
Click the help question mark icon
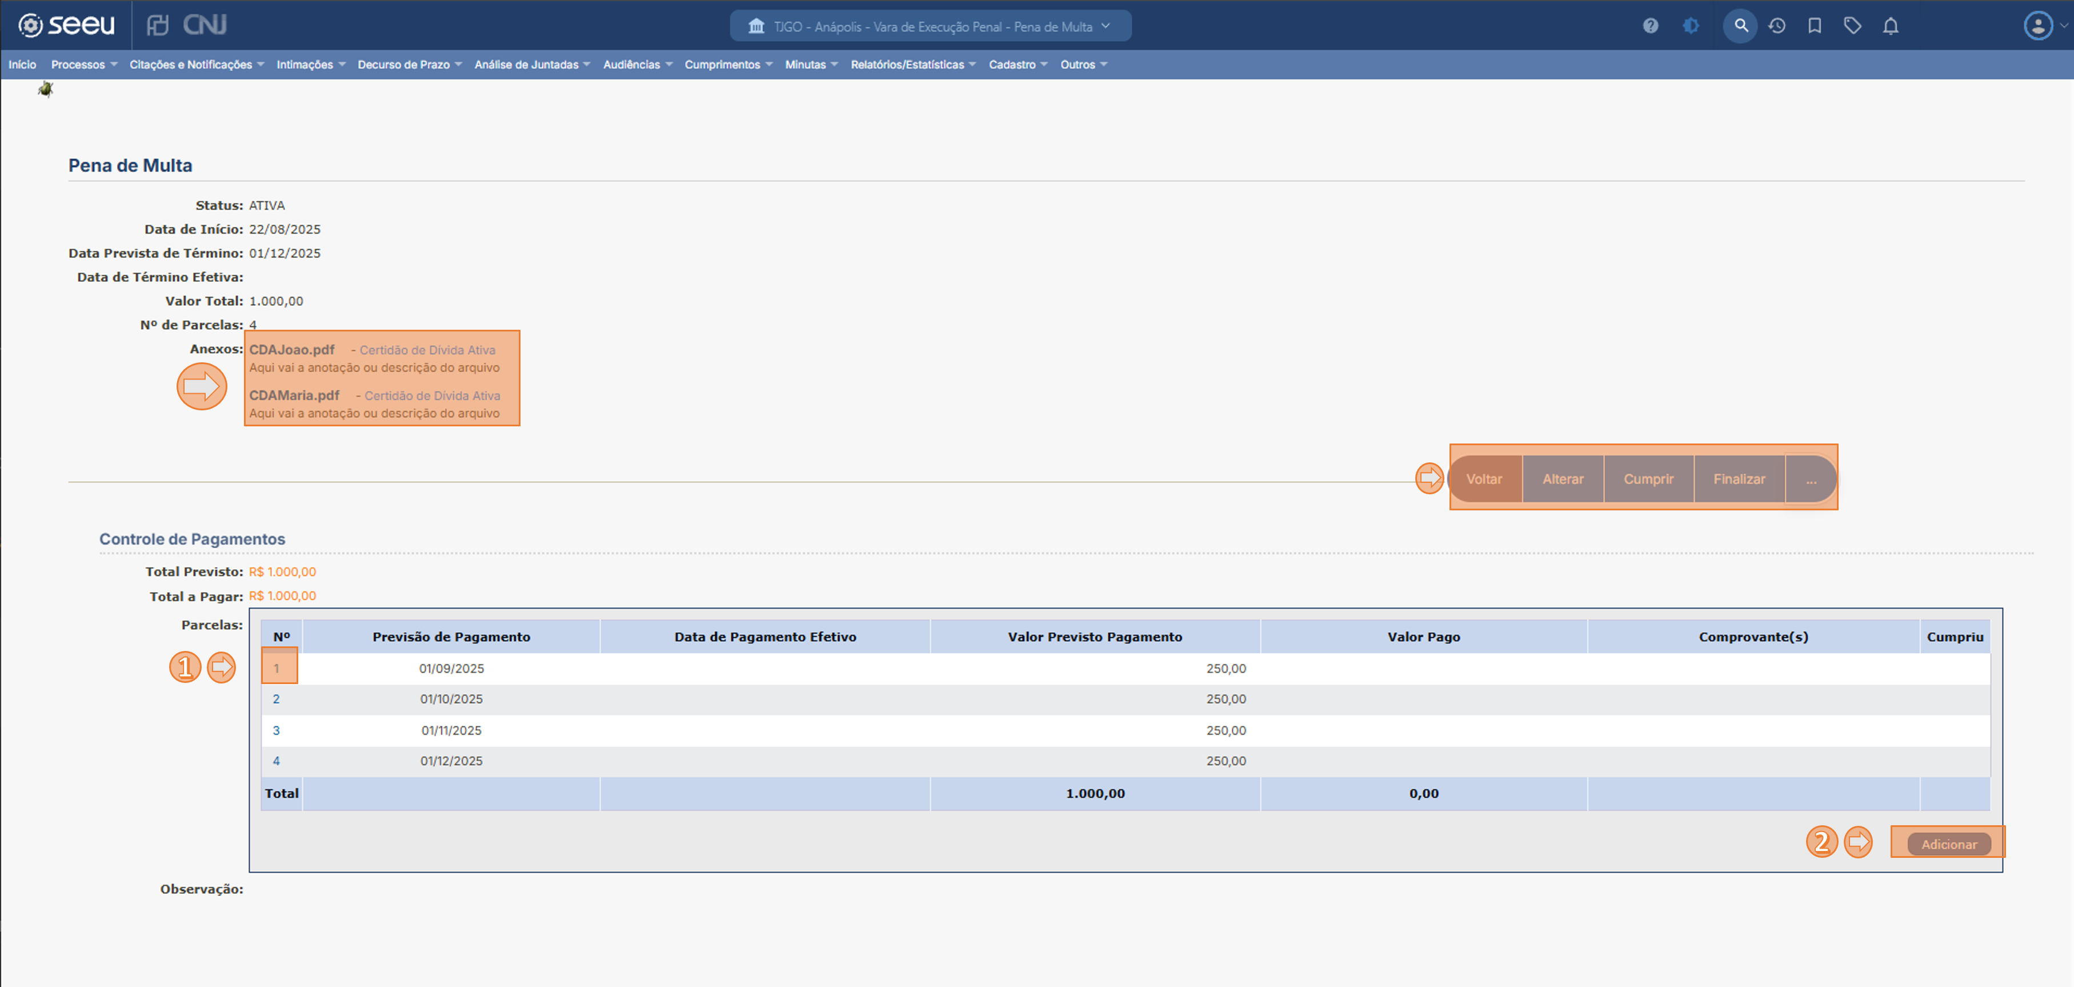tap(1649, 26)
